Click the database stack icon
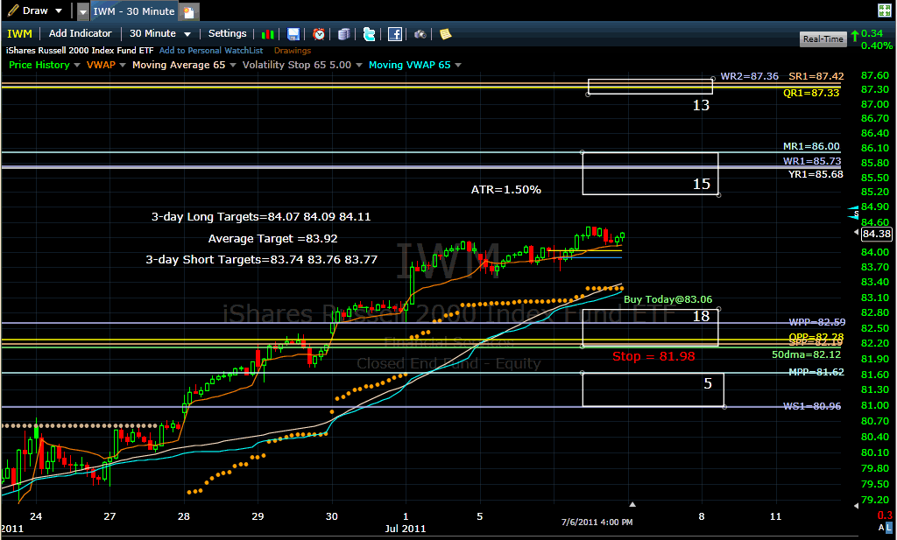 pos(343,34)
